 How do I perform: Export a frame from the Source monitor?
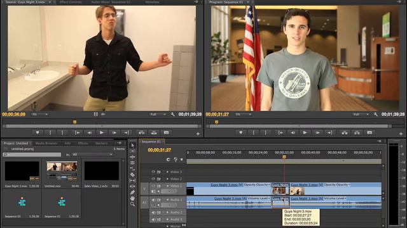(167, 132)
